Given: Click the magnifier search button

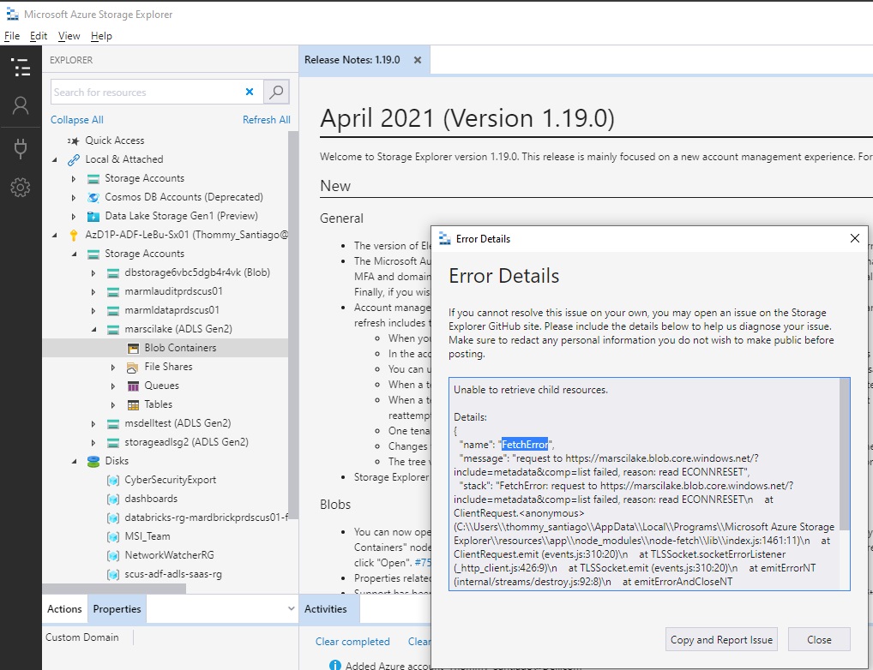Looking at the screenshot, I should [276, 92].
